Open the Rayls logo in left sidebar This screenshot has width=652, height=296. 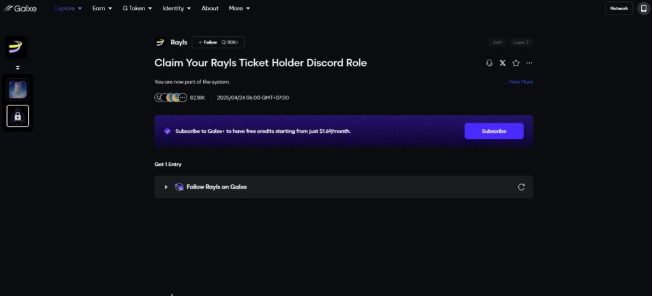[17, 47]
